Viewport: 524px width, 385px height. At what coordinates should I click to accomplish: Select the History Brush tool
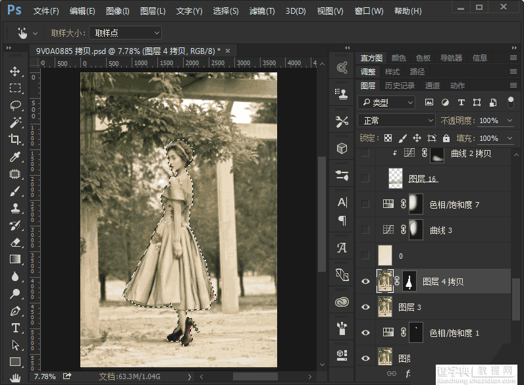pos(14,225)
